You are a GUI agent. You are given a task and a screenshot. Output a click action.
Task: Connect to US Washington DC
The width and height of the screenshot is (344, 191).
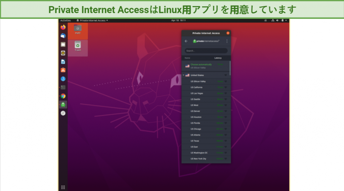(205, 153)
